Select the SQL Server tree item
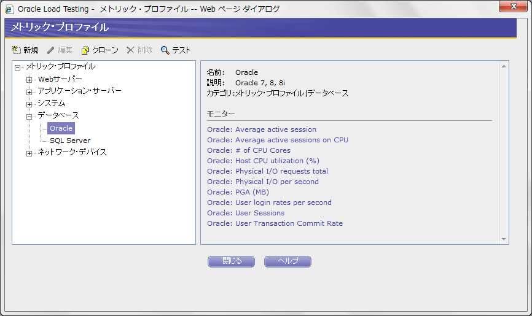The image size is (532, 316). click(x=70, y=141)
